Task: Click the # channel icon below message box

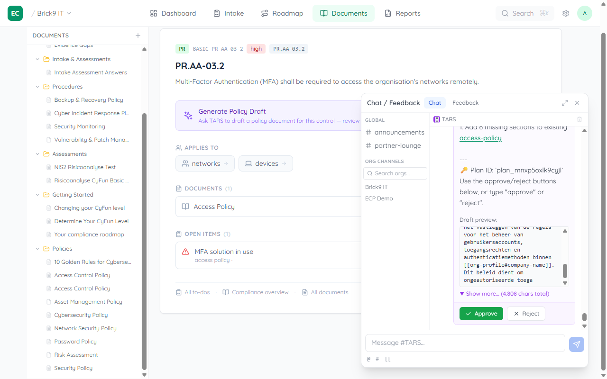Action: 377,359
